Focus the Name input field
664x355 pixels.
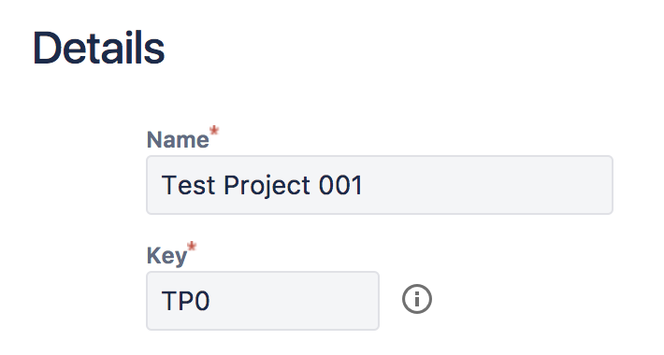click(380, 185)
